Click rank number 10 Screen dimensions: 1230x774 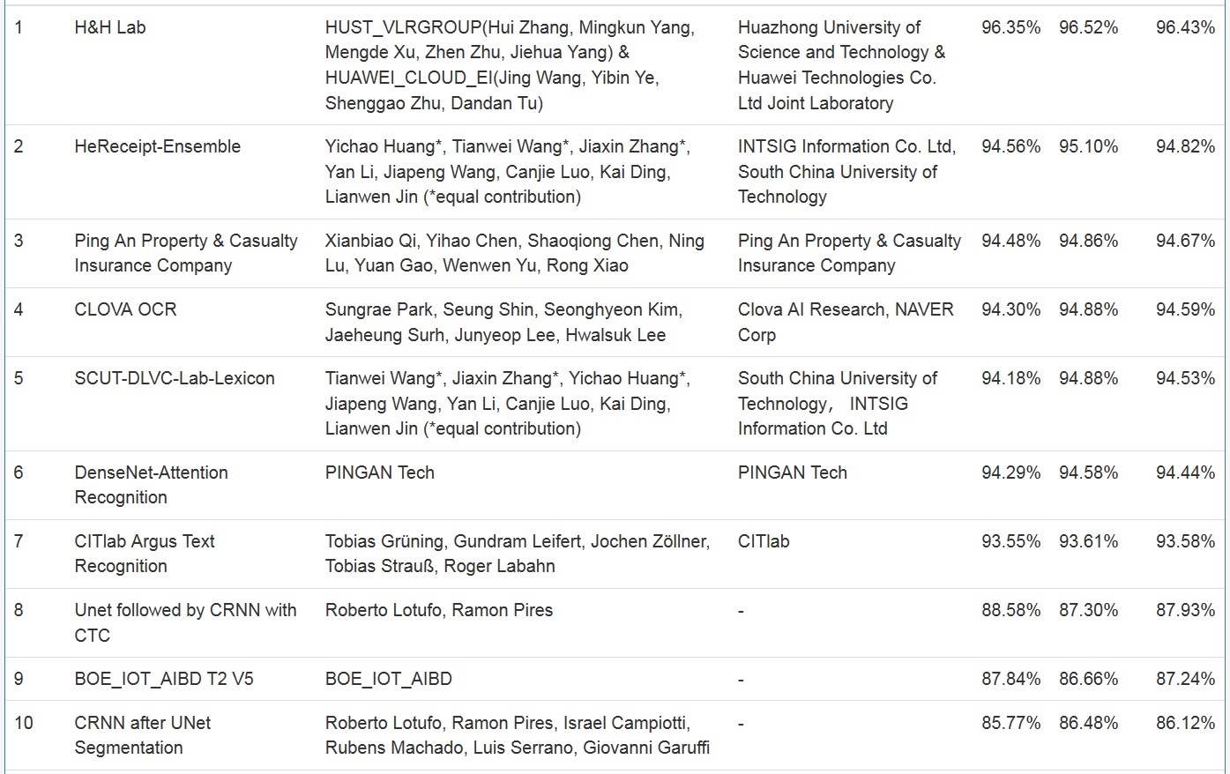pos(24,723)
